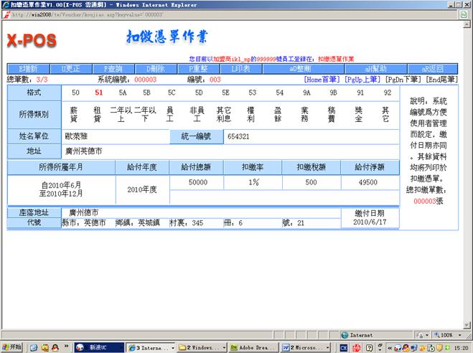
Task: Open the zoom level 100% dropdown
Action: (450, 335)
